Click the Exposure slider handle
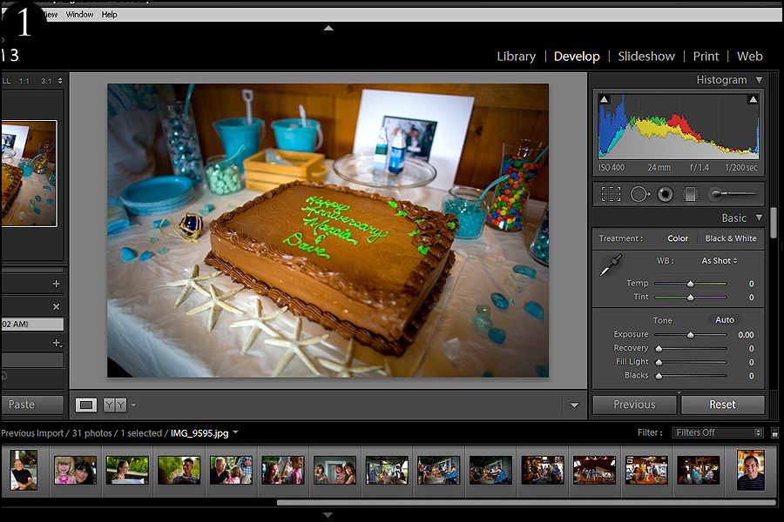Image resolution: width=784 pixels, height=522 pixels. (x=691, y=335)
